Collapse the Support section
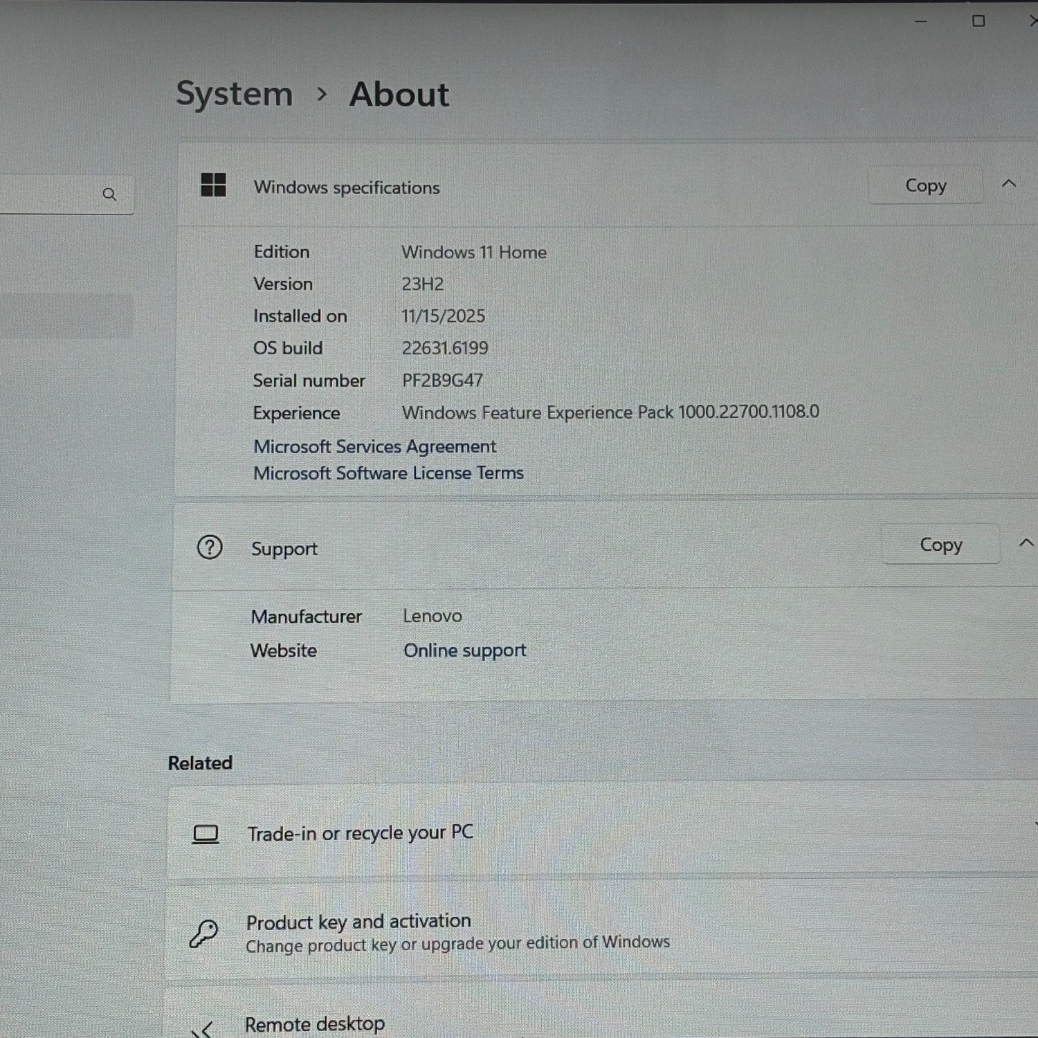 click(1026, 543)
